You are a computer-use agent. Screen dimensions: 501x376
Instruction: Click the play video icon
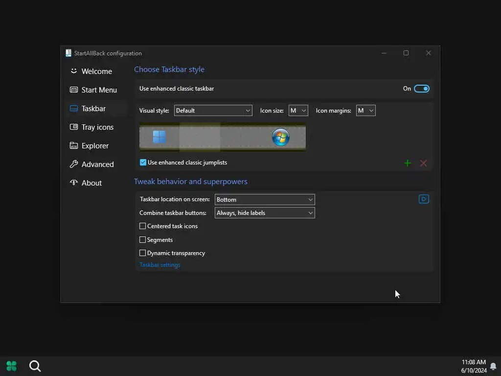(x=424, y=199)
